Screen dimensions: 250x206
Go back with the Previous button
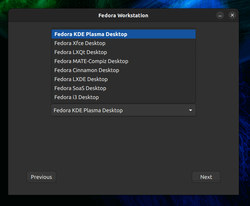pyautogui.click(x=41, y=177)
